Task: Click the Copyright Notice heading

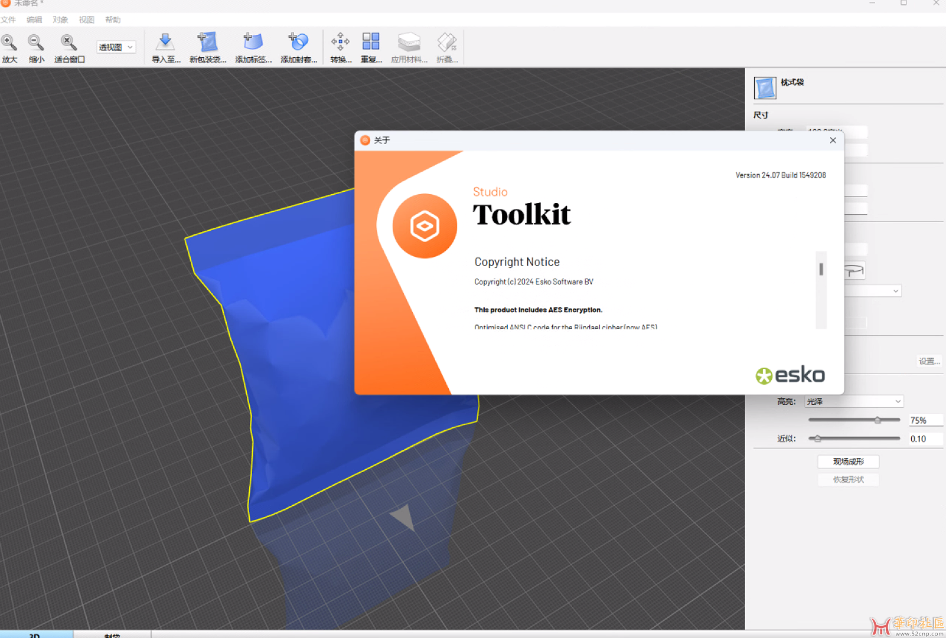Action: pos(517,262)
